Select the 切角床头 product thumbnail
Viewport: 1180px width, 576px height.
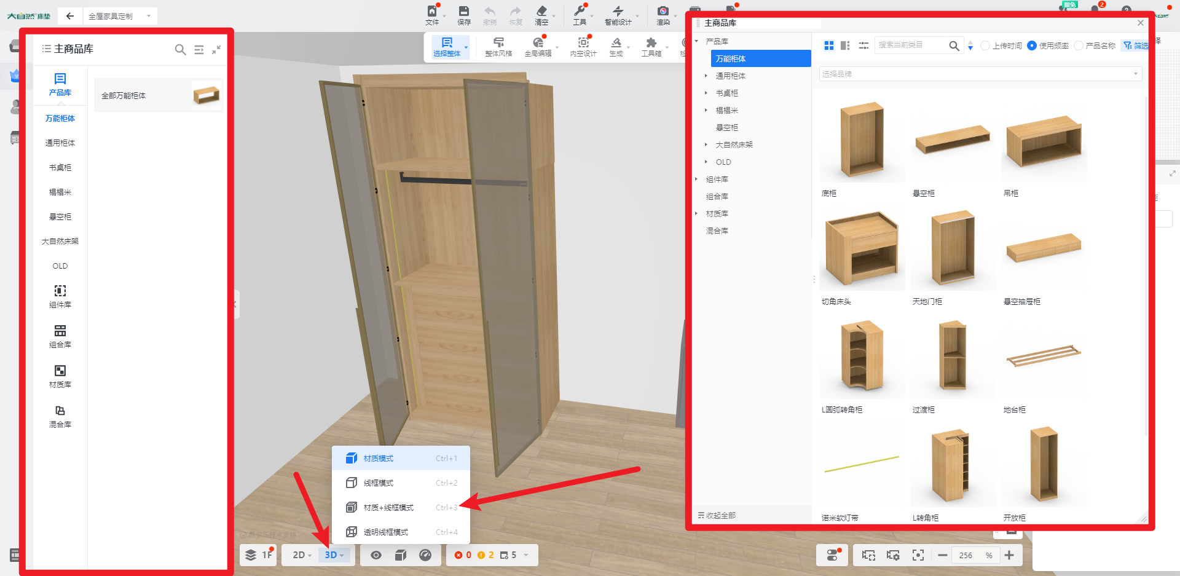pos(862,249)
